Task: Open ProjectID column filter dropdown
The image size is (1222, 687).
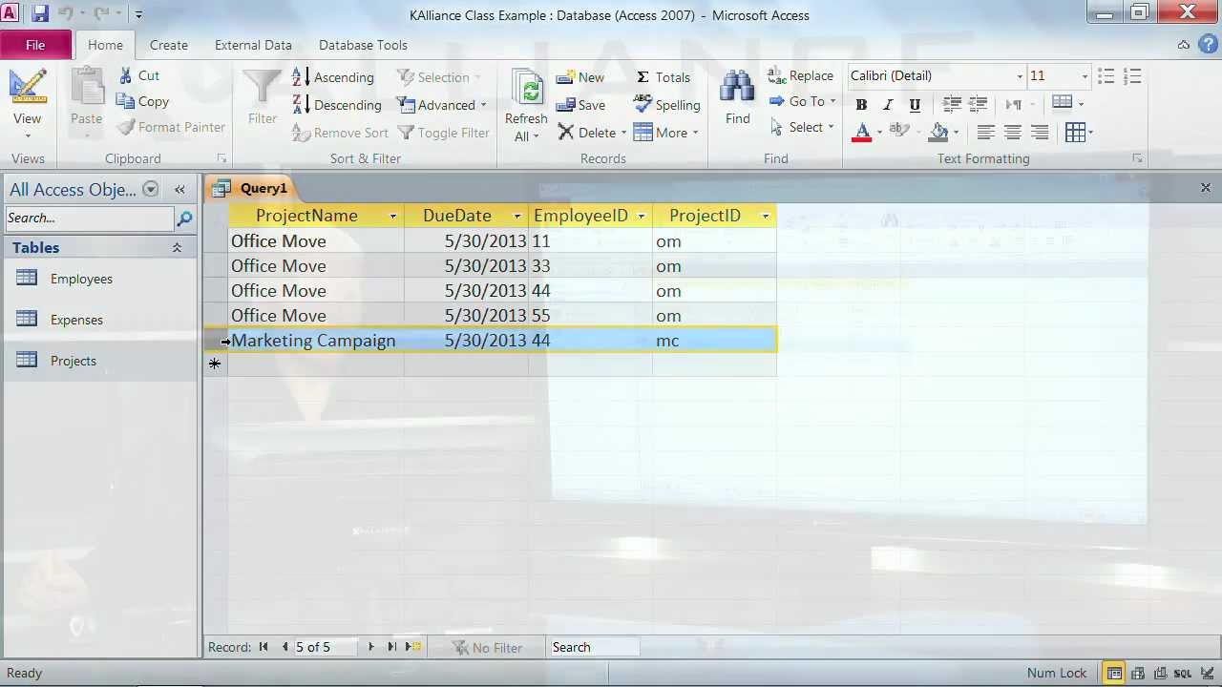Action: pyautogui.click(x=765, y=217)
